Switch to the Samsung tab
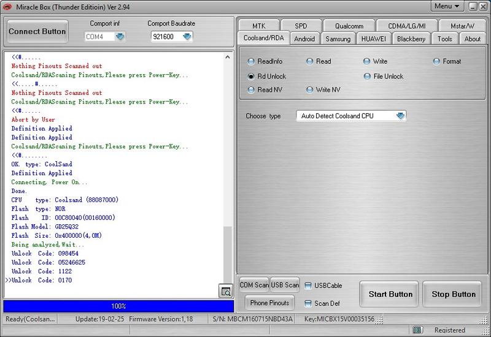The image size is (491, 337). click(x=338, y=39)
